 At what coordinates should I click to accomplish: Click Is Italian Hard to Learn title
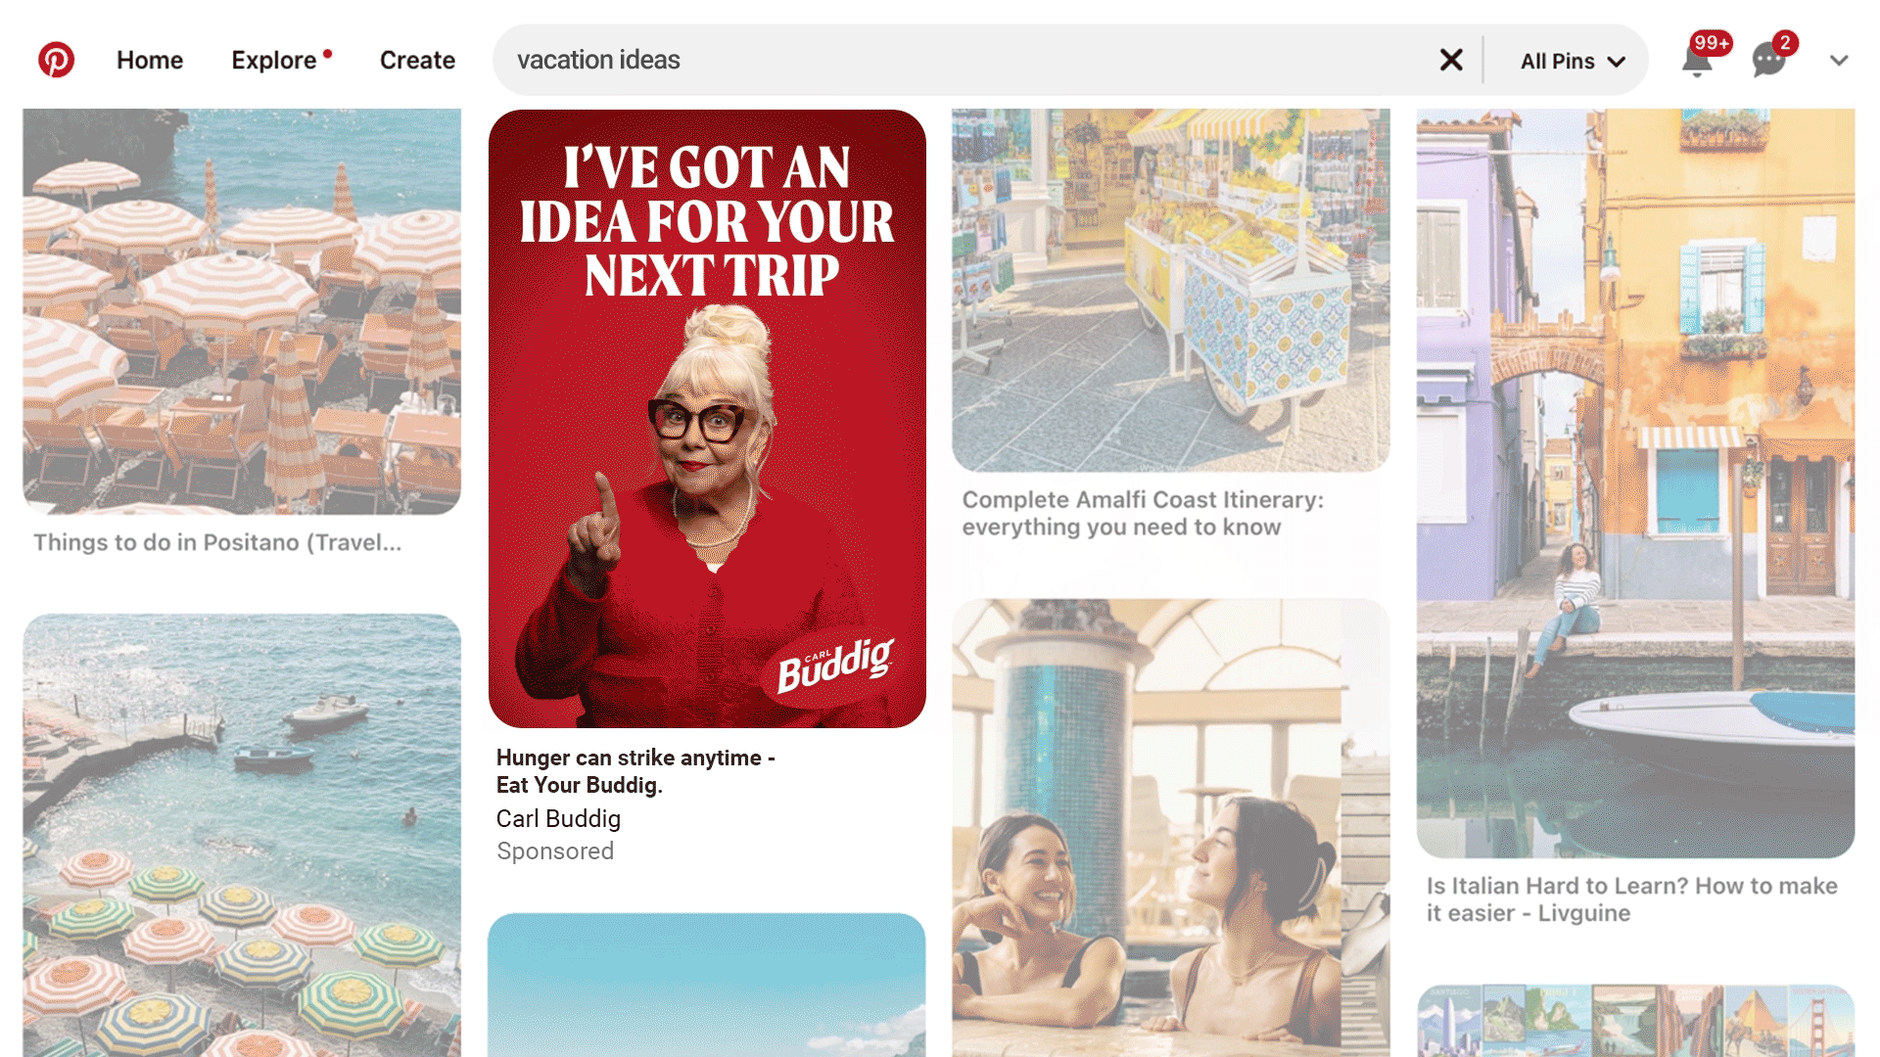1631,899
